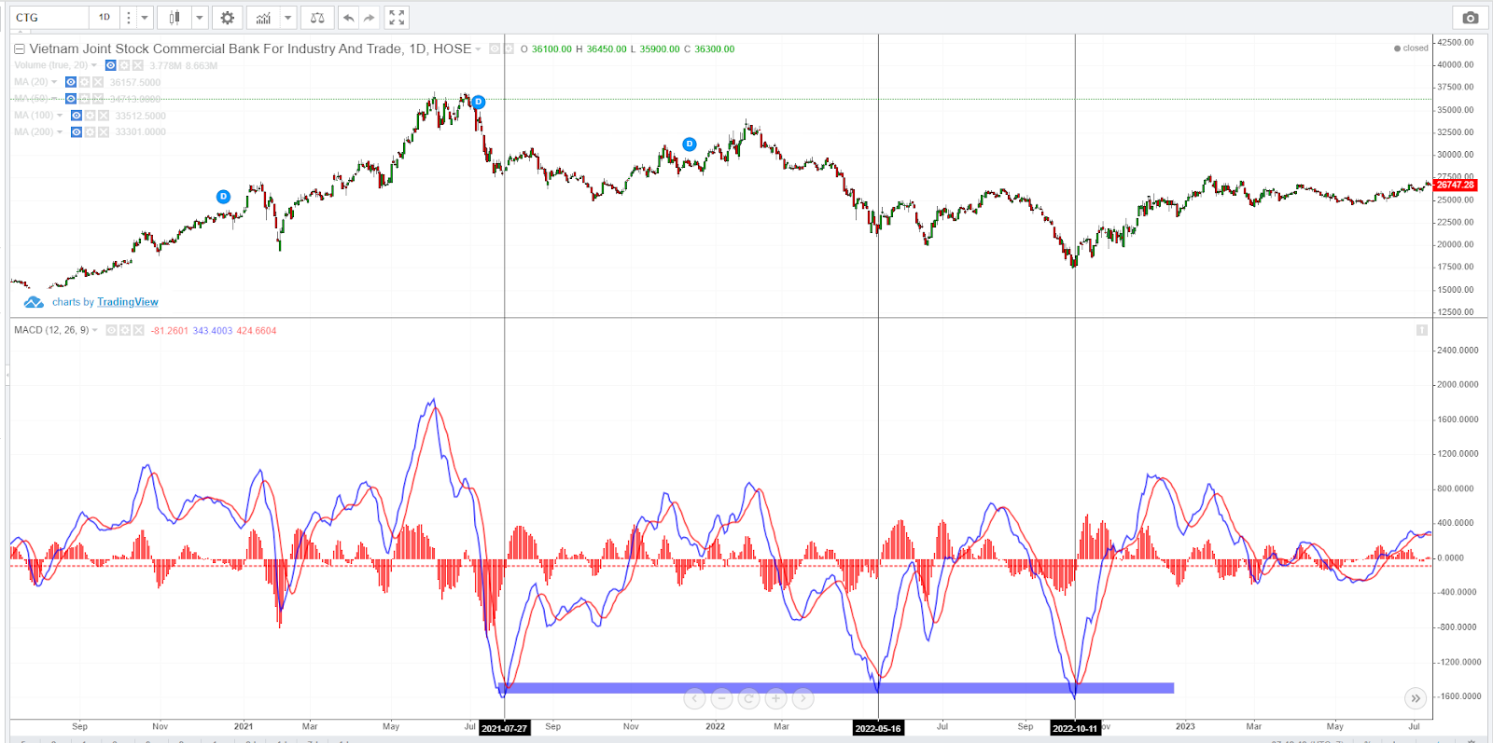Expand the indicators dropdown arrow
The height and width of the screenshot is (743, 1493).
pyautogui.click(x=287, y=18)
